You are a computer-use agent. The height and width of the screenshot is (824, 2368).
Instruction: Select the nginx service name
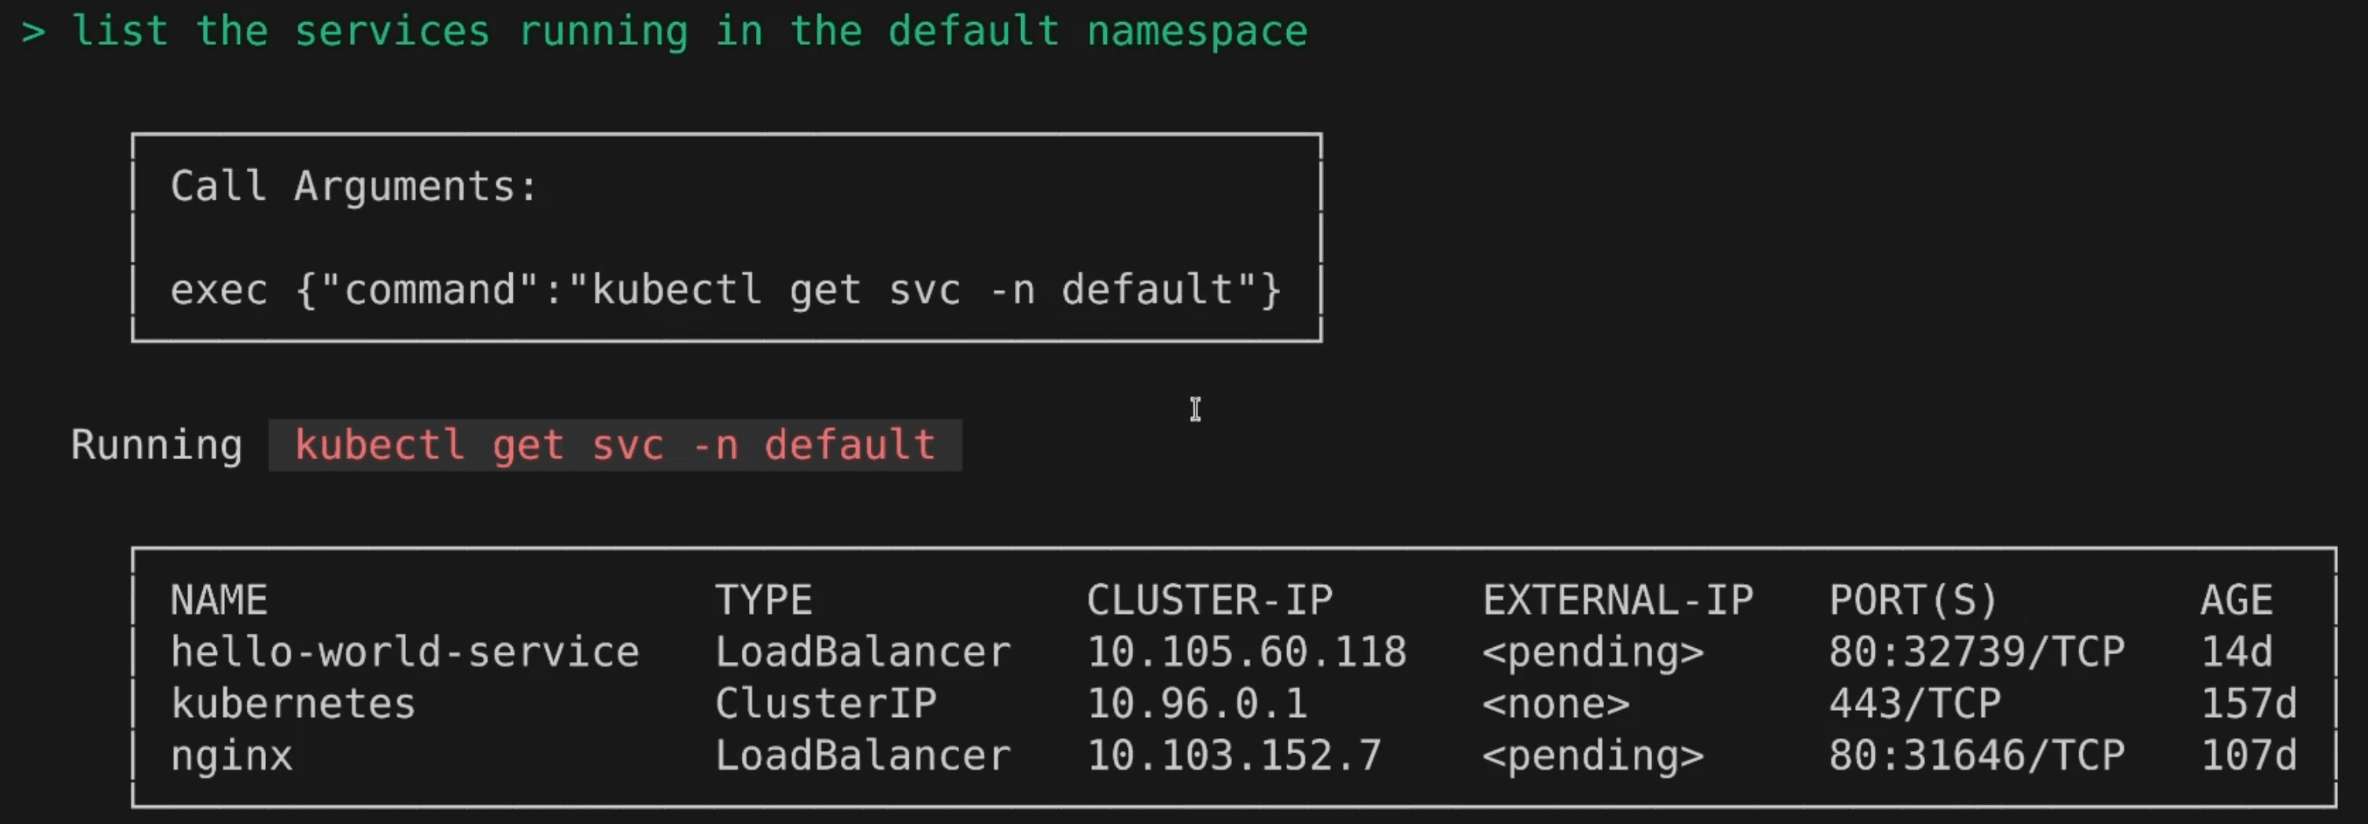(231, 756)
